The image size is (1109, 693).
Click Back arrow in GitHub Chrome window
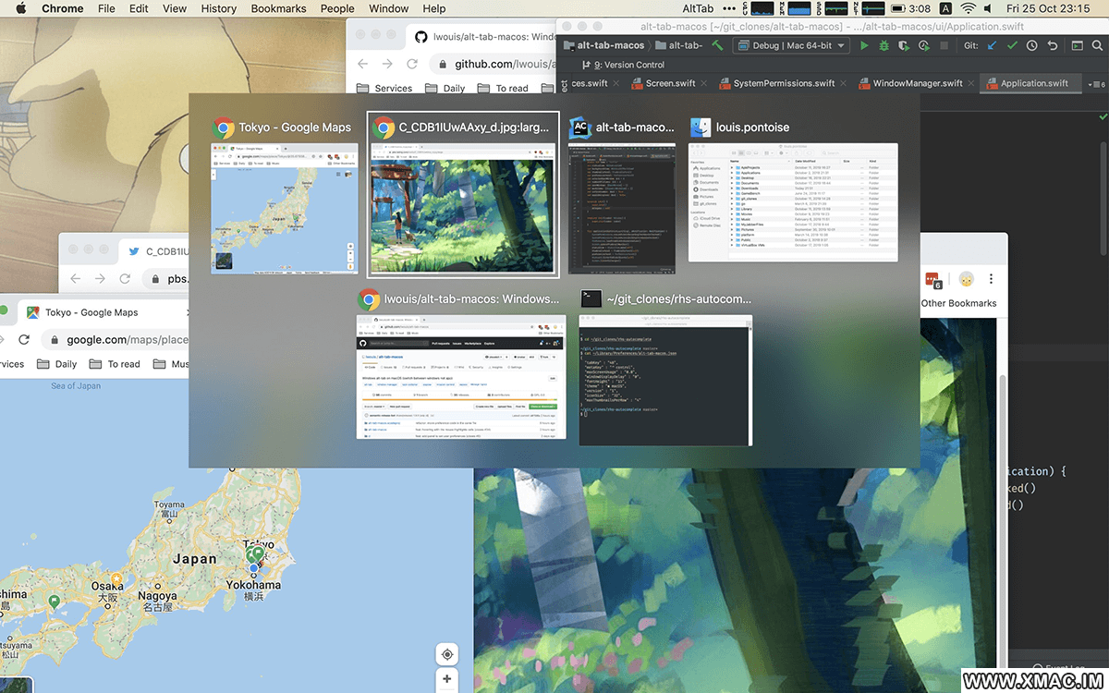(x=362, y=64)
